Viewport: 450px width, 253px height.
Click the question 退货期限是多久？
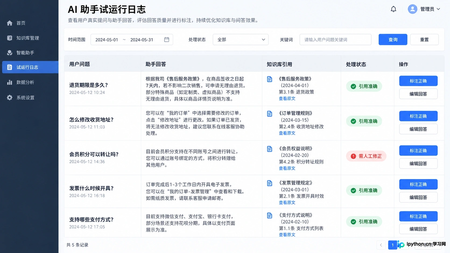tap(89, 85)
